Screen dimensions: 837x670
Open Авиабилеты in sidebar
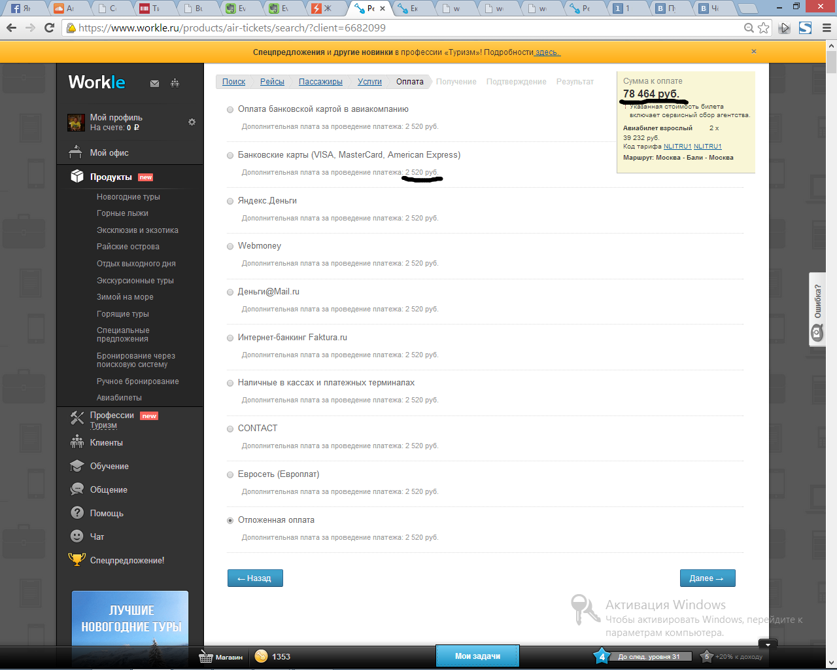click(x=119, y=398)
